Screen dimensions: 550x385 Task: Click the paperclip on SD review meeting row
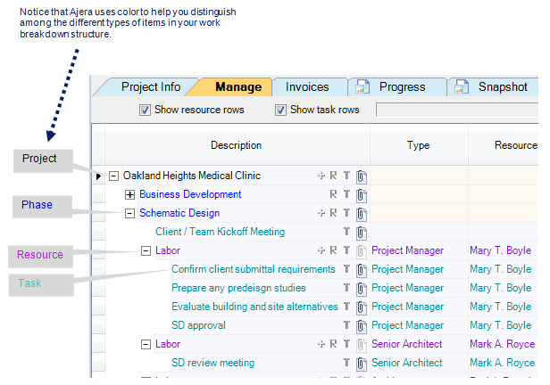pyautogui.click(x=362, y=363)
